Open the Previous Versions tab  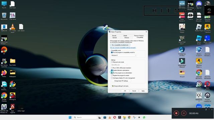click(x=139, y=36)
